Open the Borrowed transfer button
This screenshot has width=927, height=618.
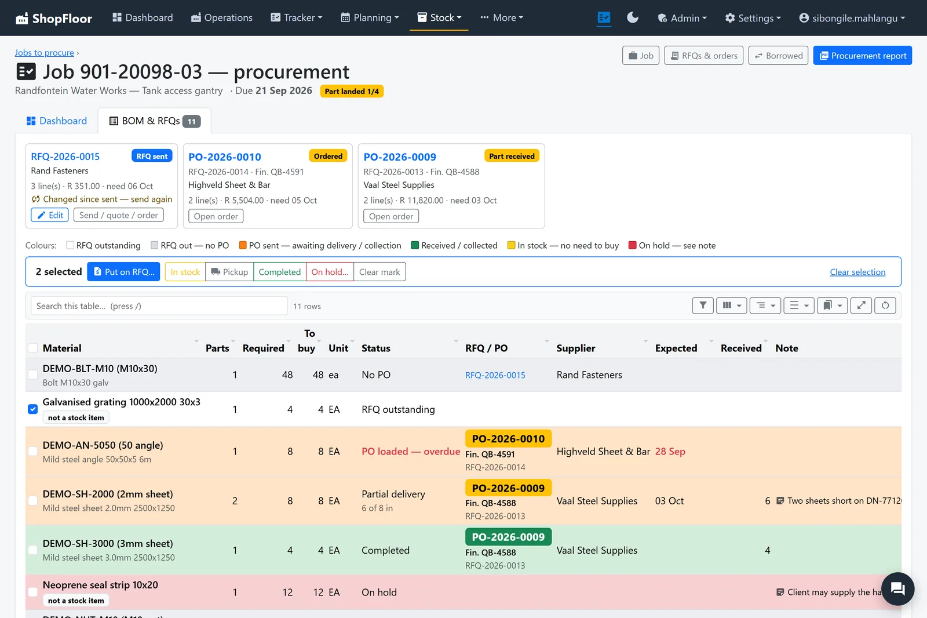click(778, 56)
